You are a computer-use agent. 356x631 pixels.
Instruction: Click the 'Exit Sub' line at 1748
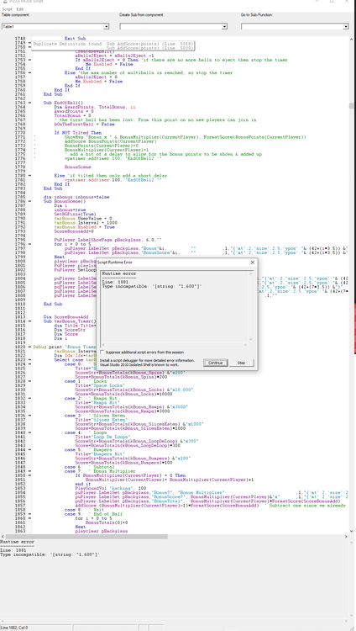point(75,39)
